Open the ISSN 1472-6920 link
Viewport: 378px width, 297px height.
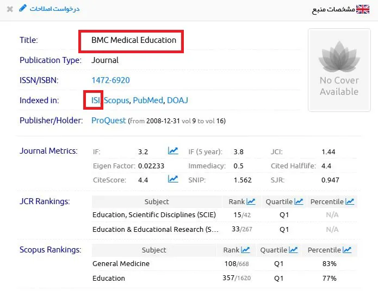110,80
